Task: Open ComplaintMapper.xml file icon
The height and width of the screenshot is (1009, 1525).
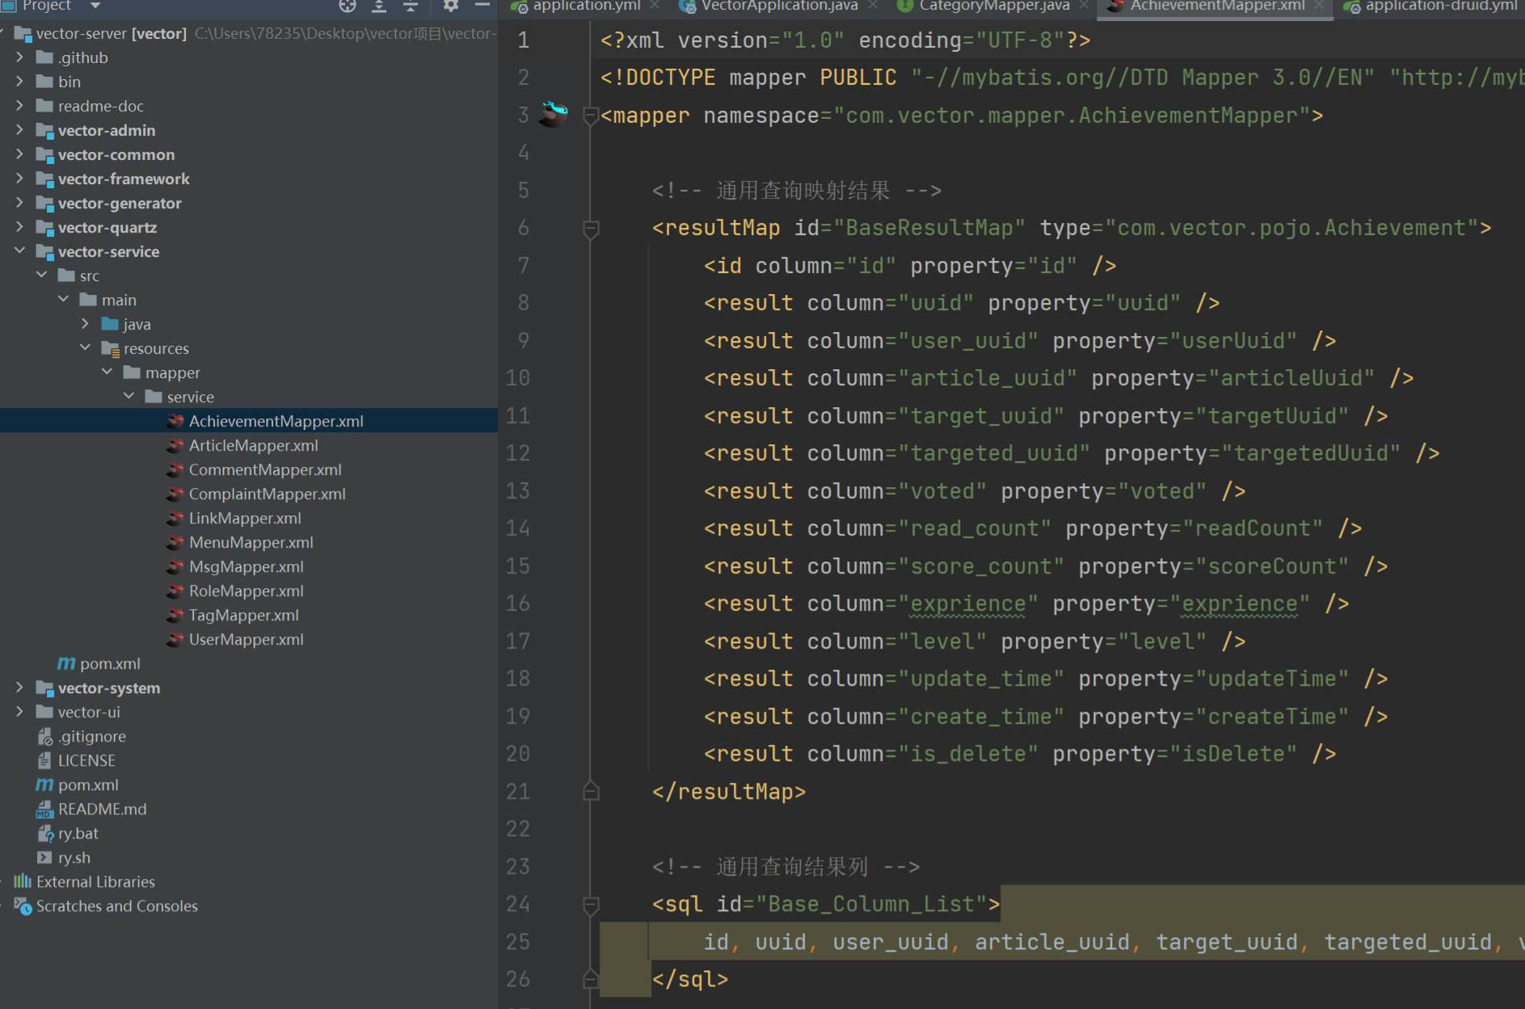Action: click(175, 494)
